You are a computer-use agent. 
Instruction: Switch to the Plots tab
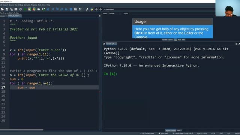180,40
